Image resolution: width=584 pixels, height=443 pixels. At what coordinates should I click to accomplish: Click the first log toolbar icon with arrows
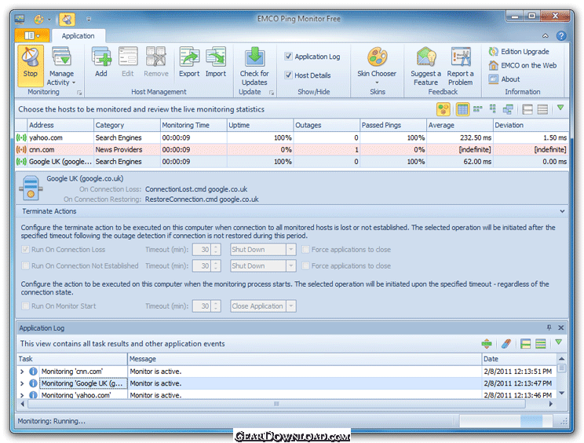coord(487,343)
